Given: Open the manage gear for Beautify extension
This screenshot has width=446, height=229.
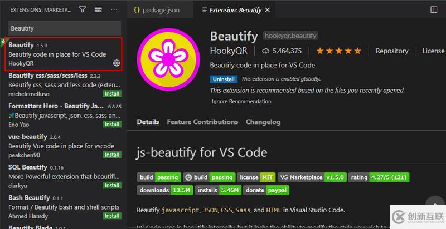Looking at the screenshot, I should tap(117, 63).
